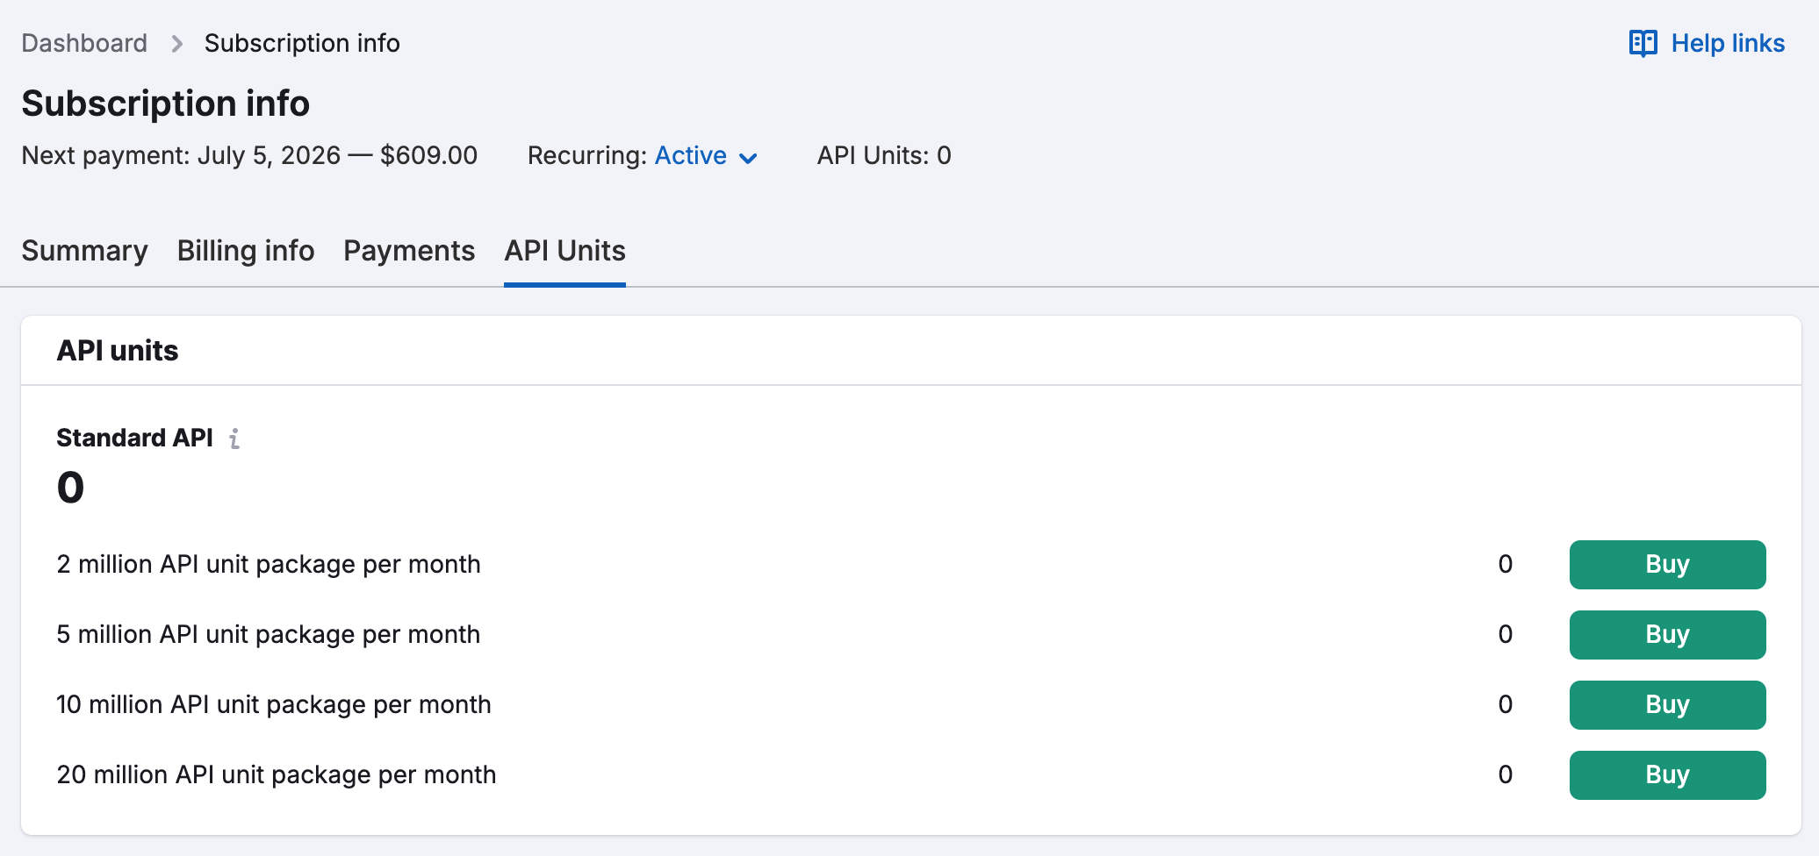
Task: Click the 'Standard API' label
Action: click(135, 438)
